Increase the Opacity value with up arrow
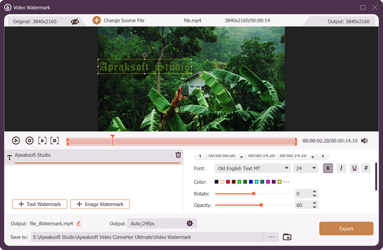Image resolution: width=383 pixels, height=250 pixels. point(315,203)
